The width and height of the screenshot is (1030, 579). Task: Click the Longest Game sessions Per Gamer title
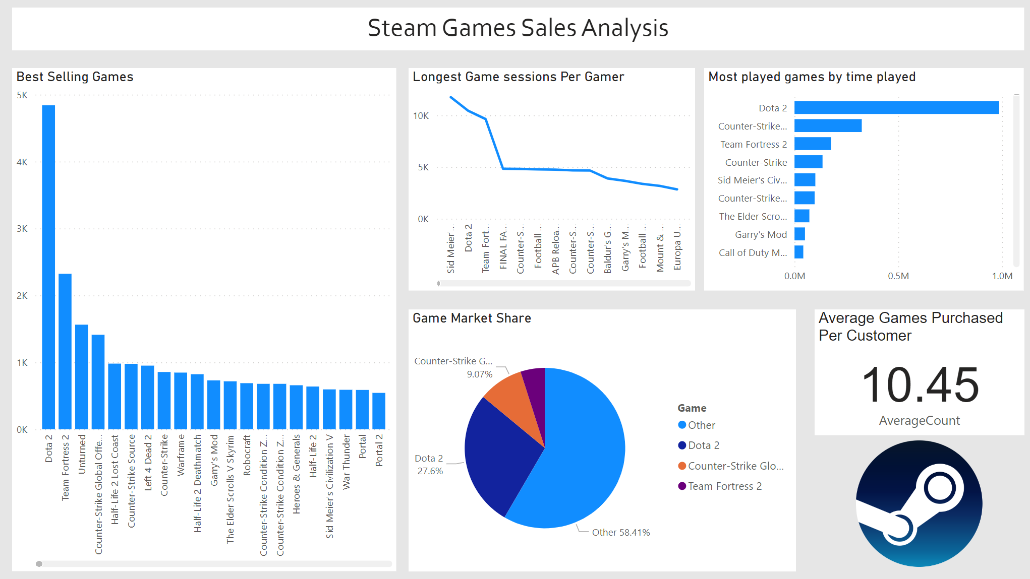[518, 77]
